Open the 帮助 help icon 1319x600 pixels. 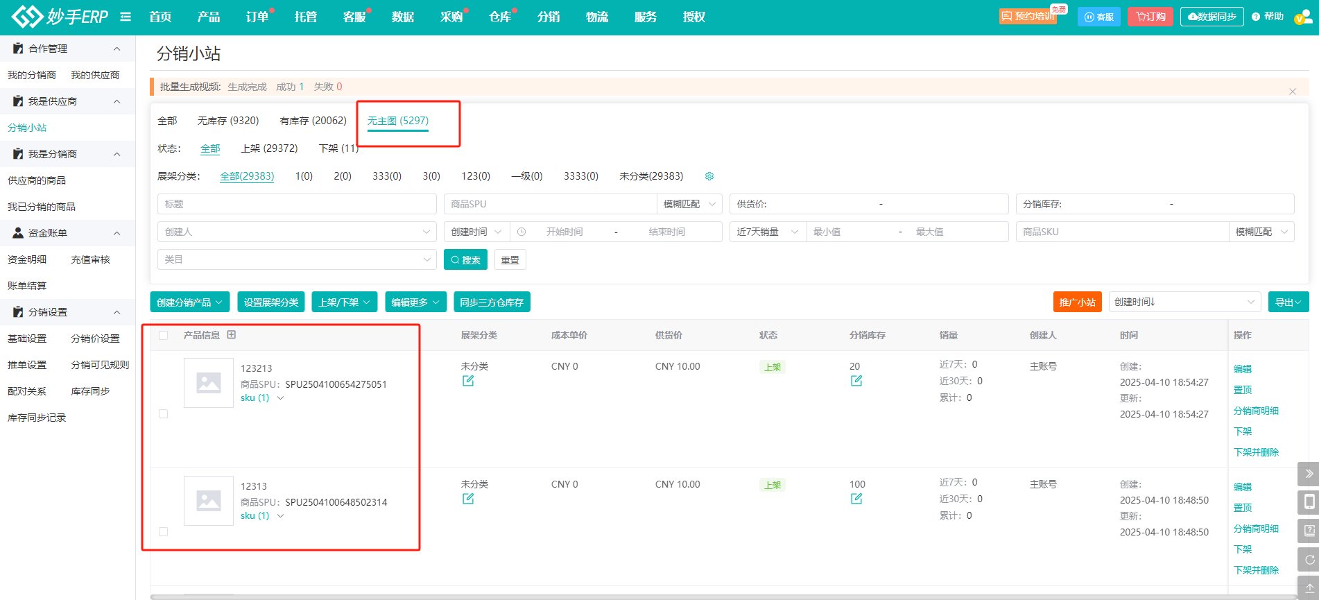1268,17
